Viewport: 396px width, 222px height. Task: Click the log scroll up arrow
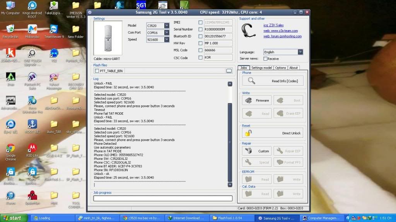pos(230,84)
